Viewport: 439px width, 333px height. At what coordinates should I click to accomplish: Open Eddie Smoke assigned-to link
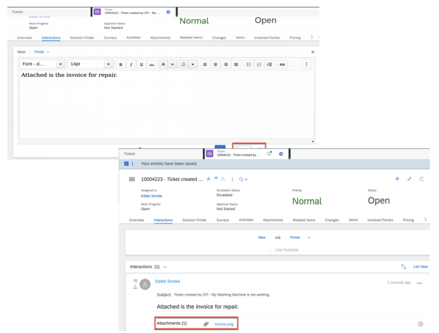point(152,196)
